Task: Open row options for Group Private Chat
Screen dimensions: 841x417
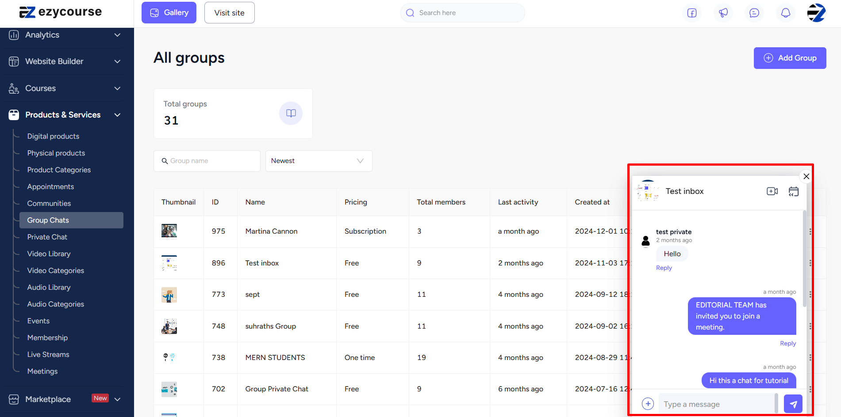Action: coord(810,389)
